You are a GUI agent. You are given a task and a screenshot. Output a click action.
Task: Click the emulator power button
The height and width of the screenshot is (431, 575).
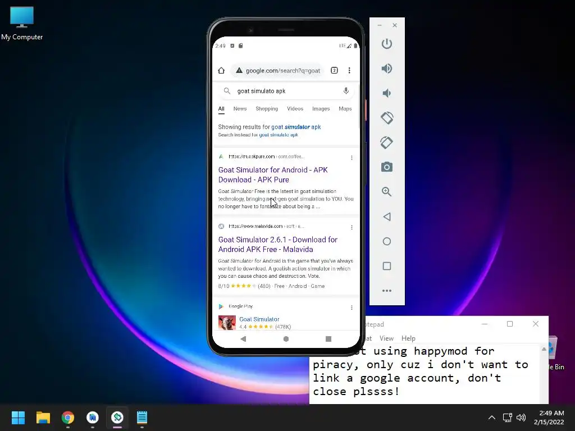click(x=386, y=44)
